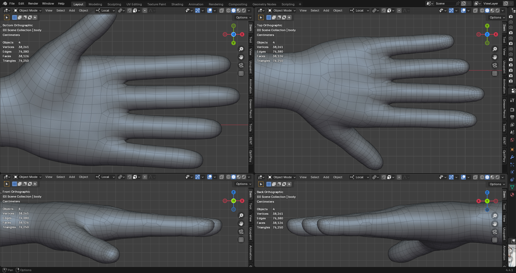Switch to the Sculpting workspace tab
The width and height of the screenshot is (516, 273).
[114, 4]
